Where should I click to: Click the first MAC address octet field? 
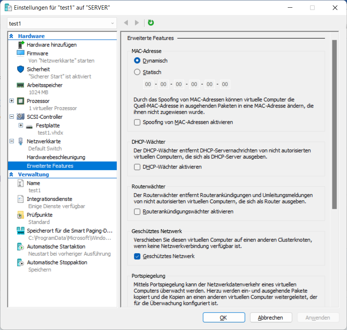click(x=148, y=84)
